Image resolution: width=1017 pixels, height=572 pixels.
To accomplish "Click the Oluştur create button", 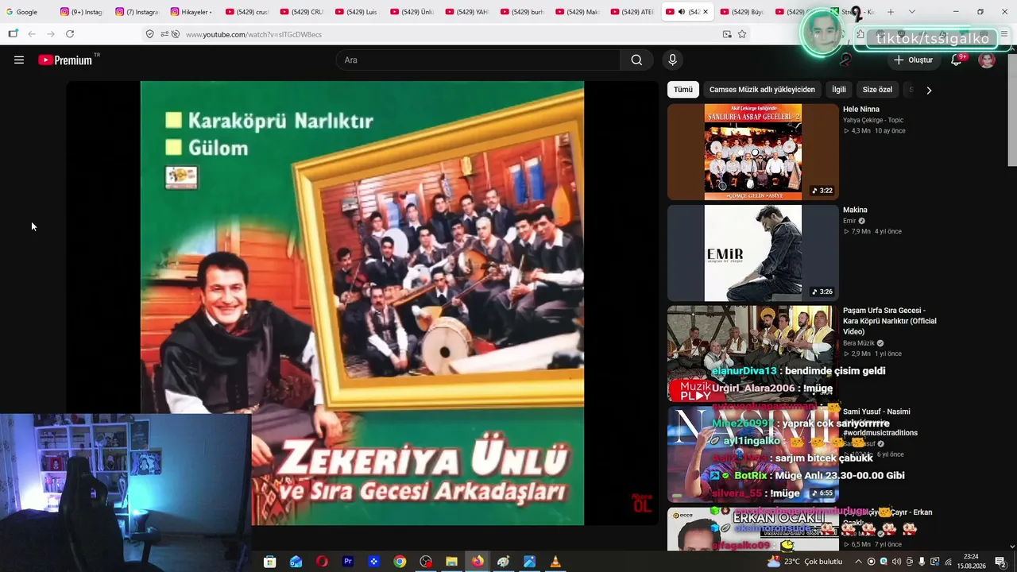I will tap(913, 60).
